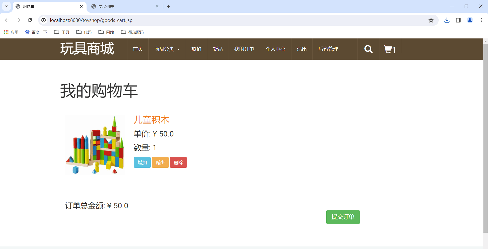The height and width of the screenshot is (249, 488).
Task: Click the 数量: 1 text
Action: click(145, 148)
